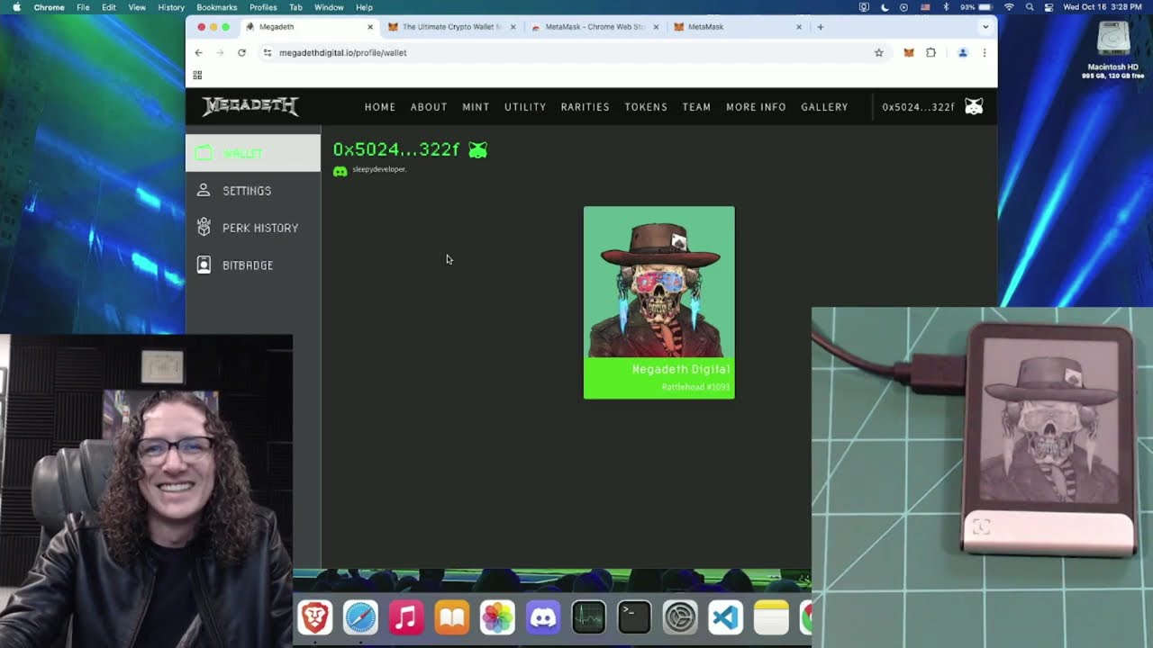This screenshot has height=648, width=1153.
Task: Open Settings in the profile sidebar
Action: click(x=253, y=191)
